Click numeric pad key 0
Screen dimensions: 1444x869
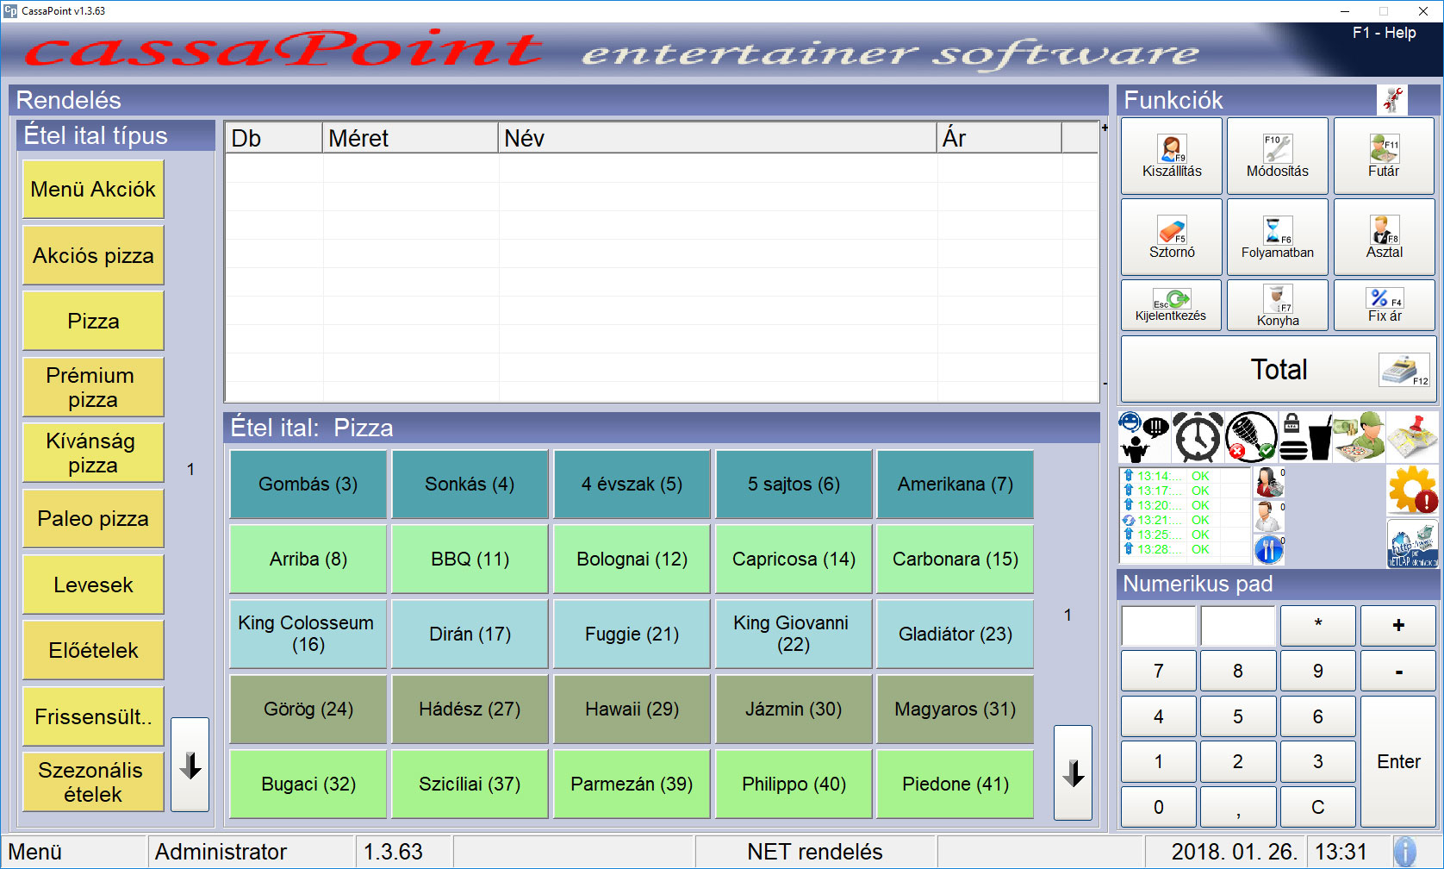point(1158,807)
